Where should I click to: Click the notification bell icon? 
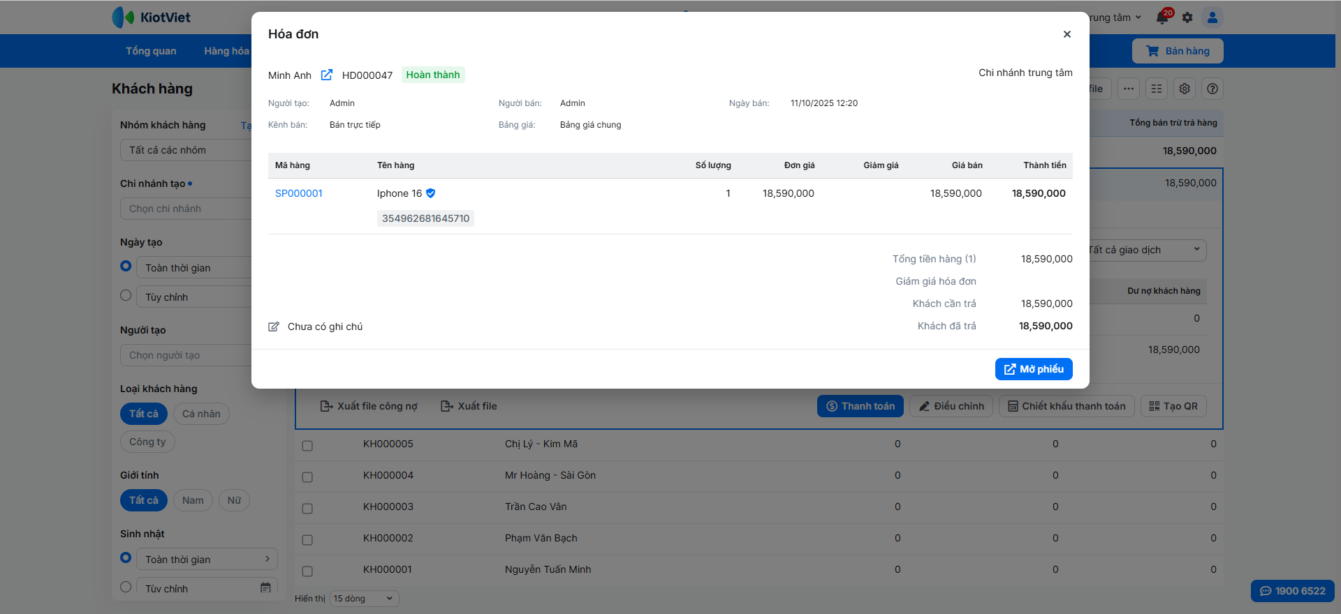point(1162,17)
